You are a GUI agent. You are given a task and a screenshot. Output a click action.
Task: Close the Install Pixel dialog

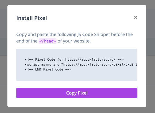click(x=136, y=17)
